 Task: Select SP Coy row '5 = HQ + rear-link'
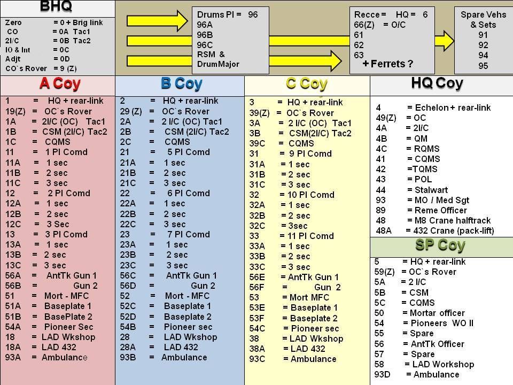(420, 261)
